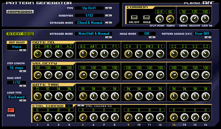Click the step 4 Velocity knob

[x=69, y=75]
